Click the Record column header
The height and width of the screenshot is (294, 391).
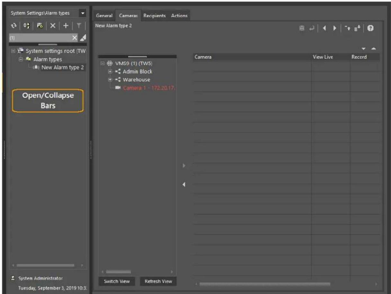click(x=365, y=57)
